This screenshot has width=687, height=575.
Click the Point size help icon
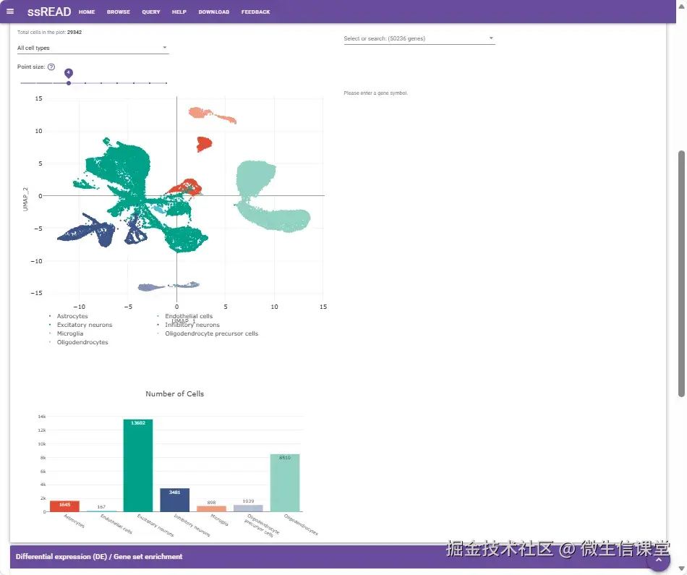[51, 67]
